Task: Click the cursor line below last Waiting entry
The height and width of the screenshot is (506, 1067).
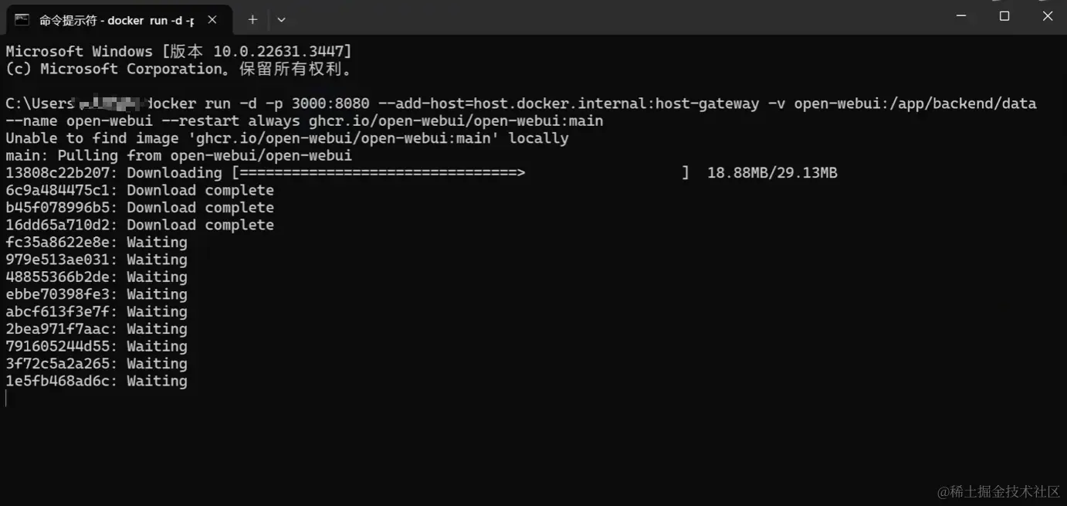Action: [6, 398]
